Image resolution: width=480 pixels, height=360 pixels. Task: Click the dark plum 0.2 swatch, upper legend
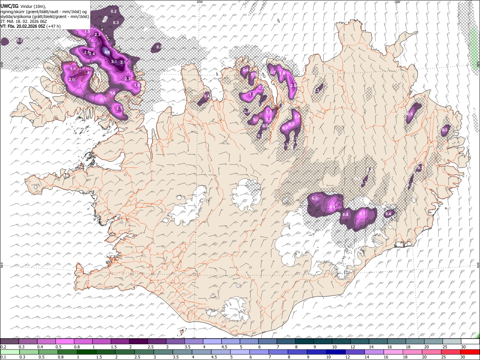(x=9, y=342)
